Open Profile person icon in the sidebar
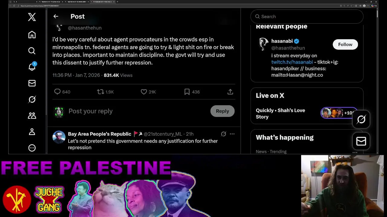387x217 pixels. click(x=32, y=132)
